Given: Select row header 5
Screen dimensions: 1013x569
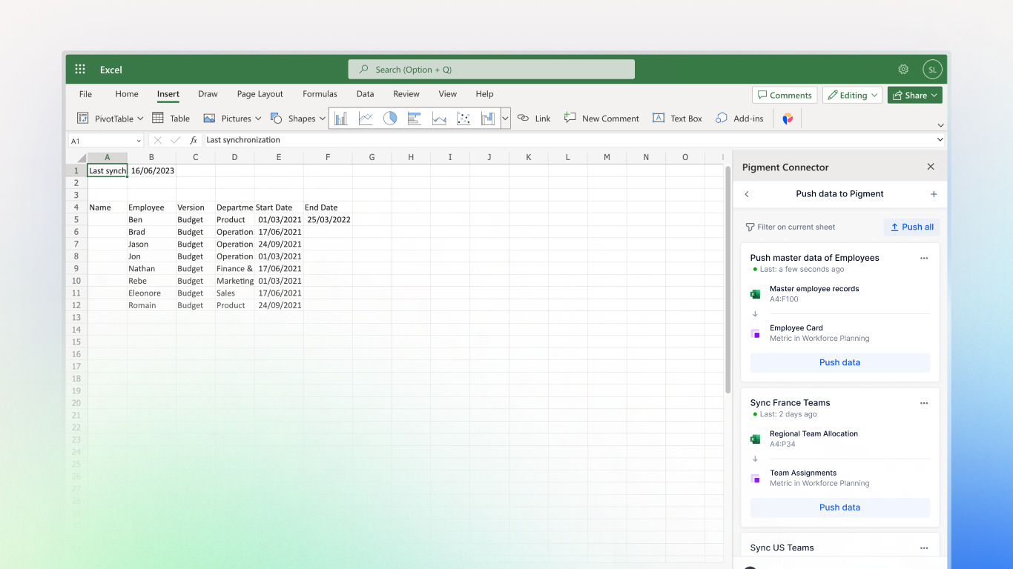Looking at the screenshot, I should point(76,220).
